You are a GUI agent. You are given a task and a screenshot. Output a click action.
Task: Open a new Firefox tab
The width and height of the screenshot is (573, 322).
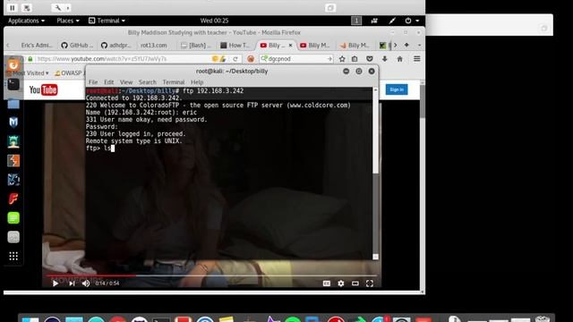pyautogui.click(x=406, y=45)
